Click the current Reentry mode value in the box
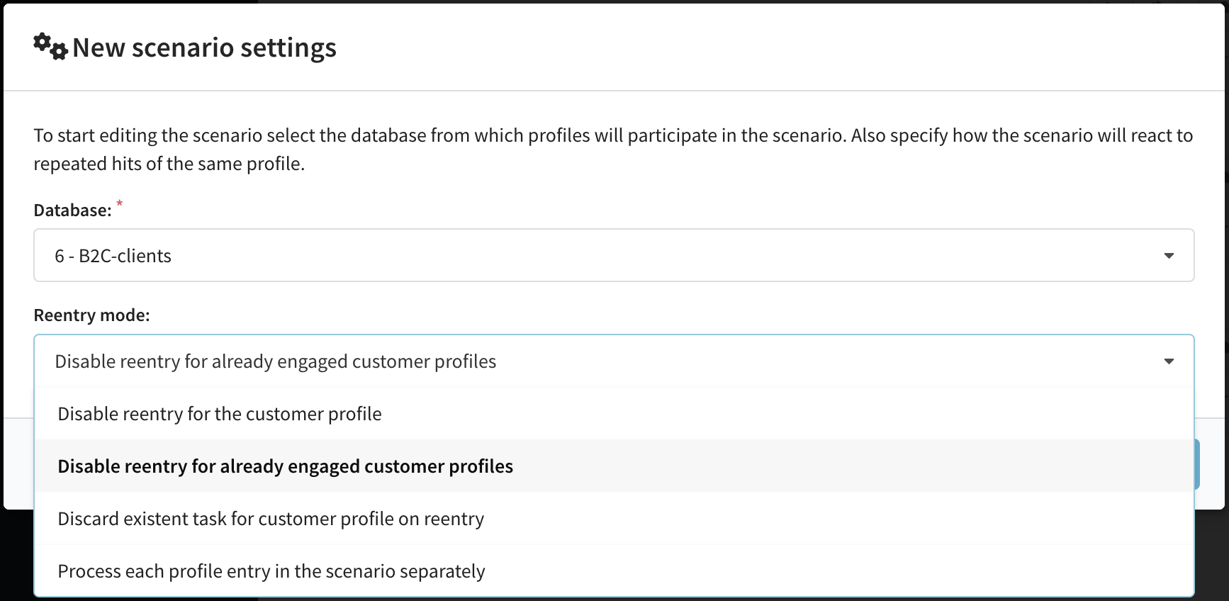Viewport: 1229px width, 601px height. tap(276, 361)
